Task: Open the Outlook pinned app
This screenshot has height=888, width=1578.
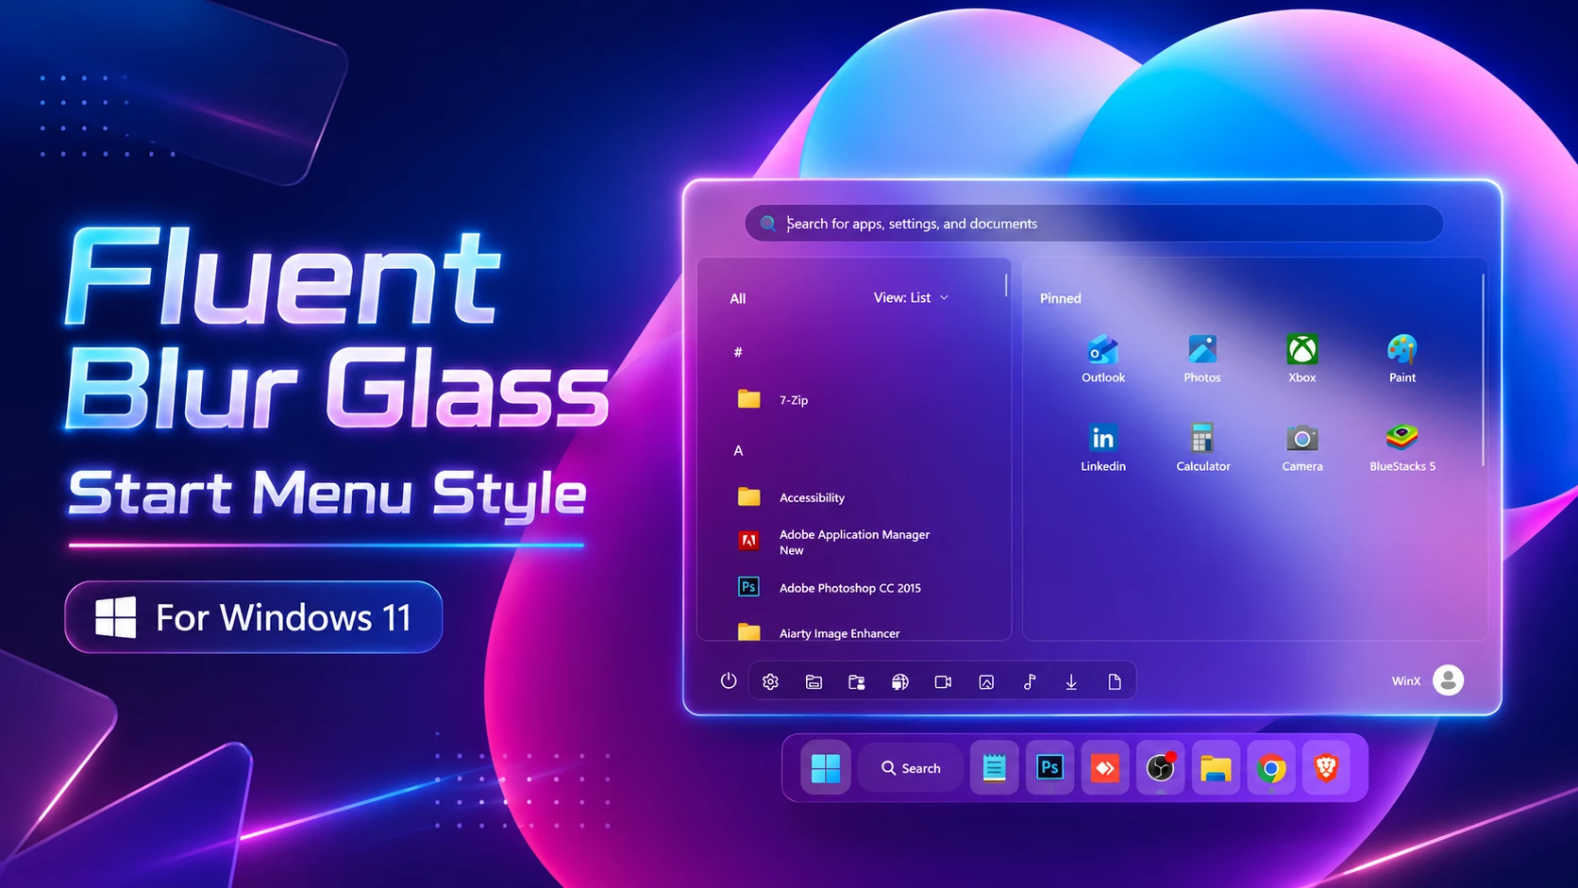Action: pos(1102,359)
